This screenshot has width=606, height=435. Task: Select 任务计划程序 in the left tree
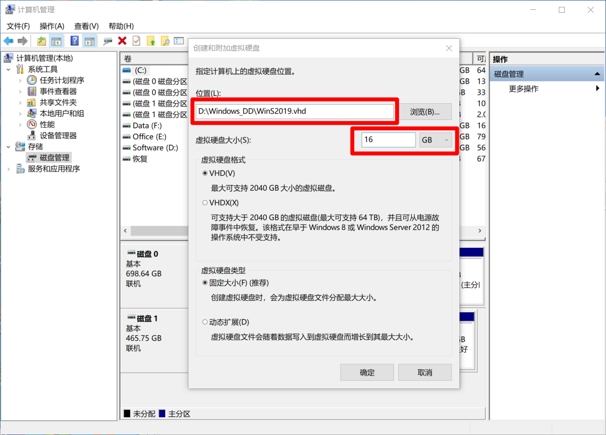pyautogui.click(x=62, y=80)
